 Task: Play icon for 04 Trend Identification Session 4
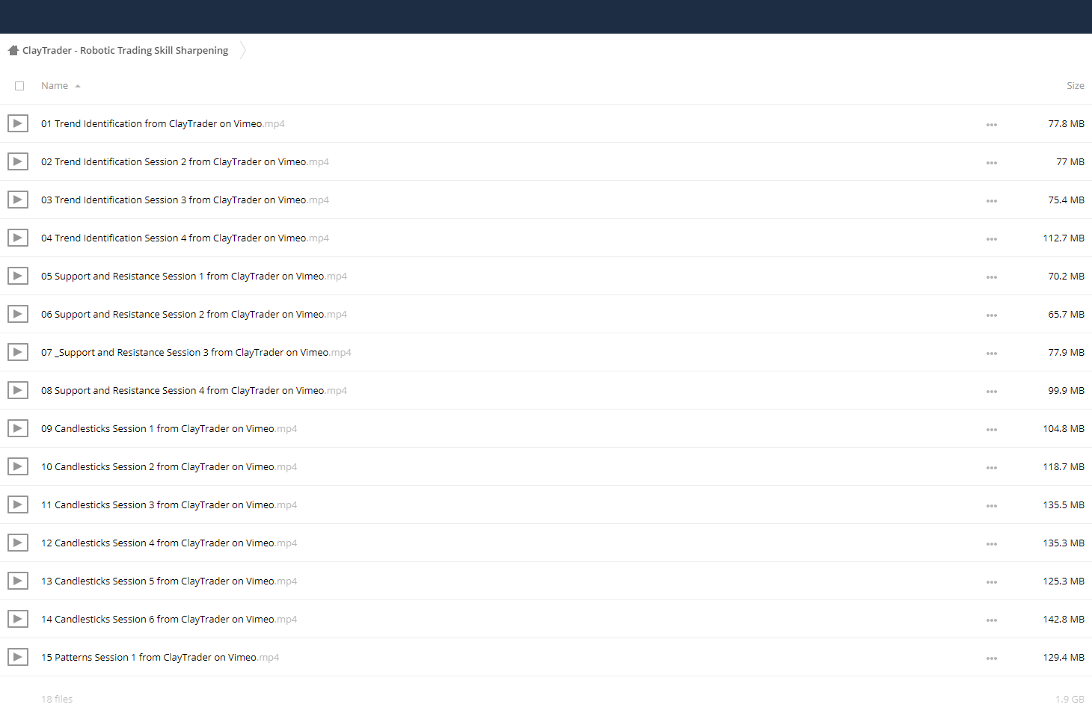click(x=18, y=238)
